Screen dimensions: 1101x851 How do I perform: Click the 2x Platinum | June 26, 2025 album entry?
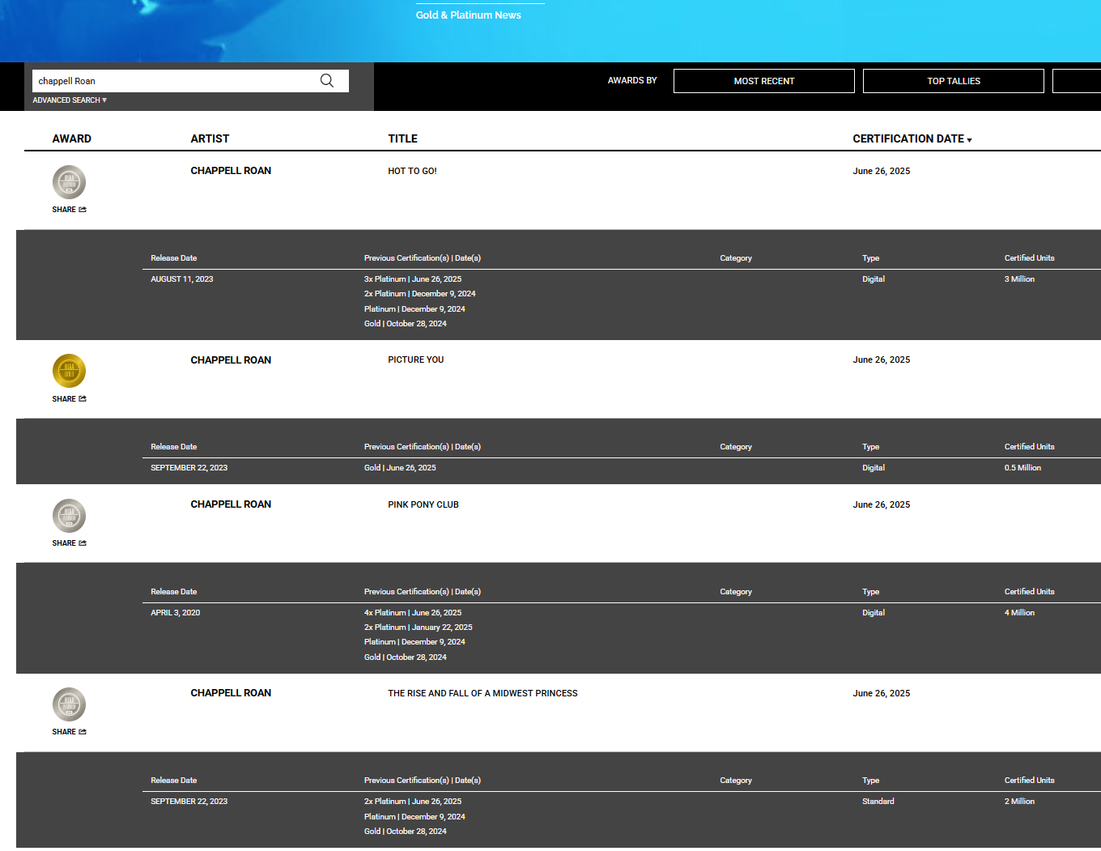pyautogui.click(x=413, y=802)
